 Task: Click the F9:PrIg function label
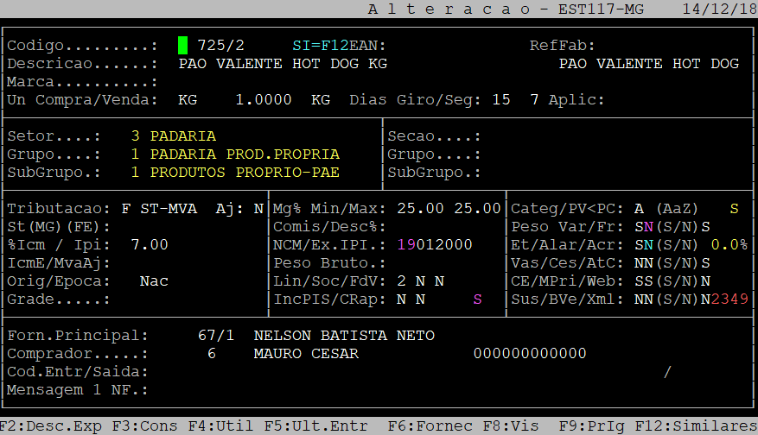591,426
